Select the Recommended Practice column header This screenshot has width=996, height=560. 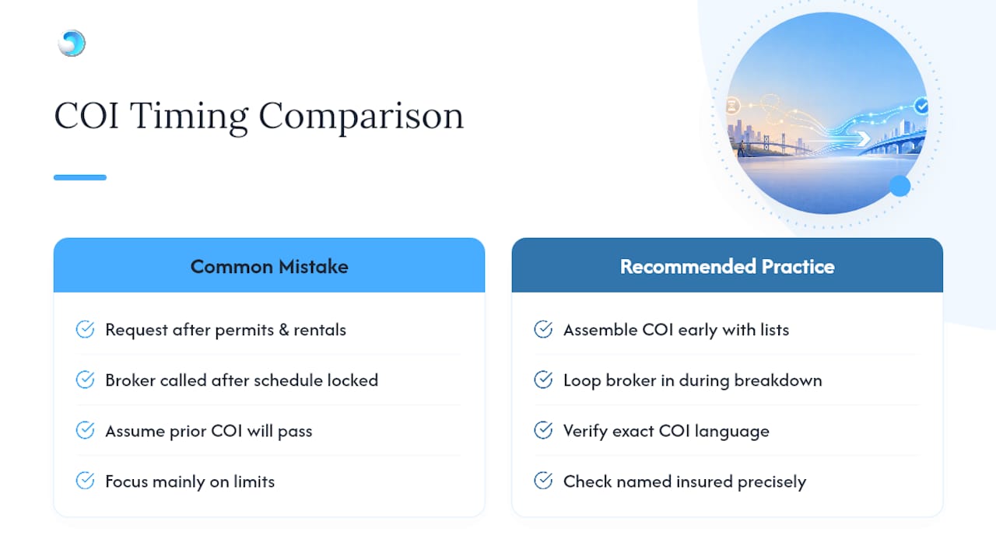728,266
